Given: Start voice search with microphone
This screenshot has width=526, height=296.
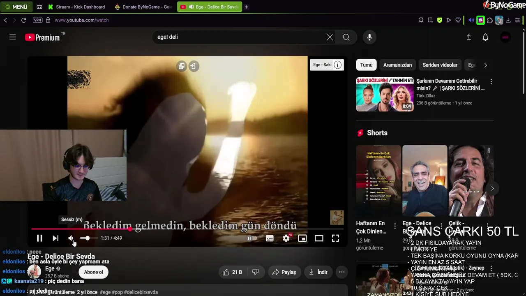Looking at the screenshot, I should tap(369, 37).
